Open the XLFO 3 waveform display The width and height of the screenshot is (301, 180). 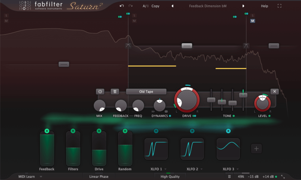pyautogui.click(x=228, y=149)
